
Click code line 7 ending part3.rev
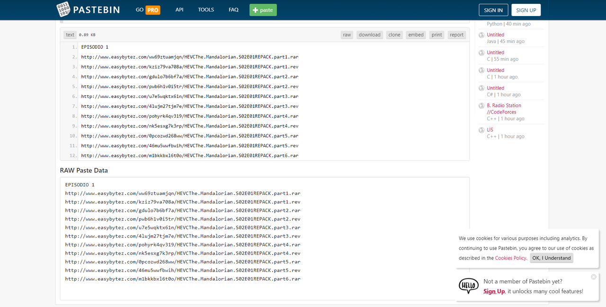pos(189,106)
